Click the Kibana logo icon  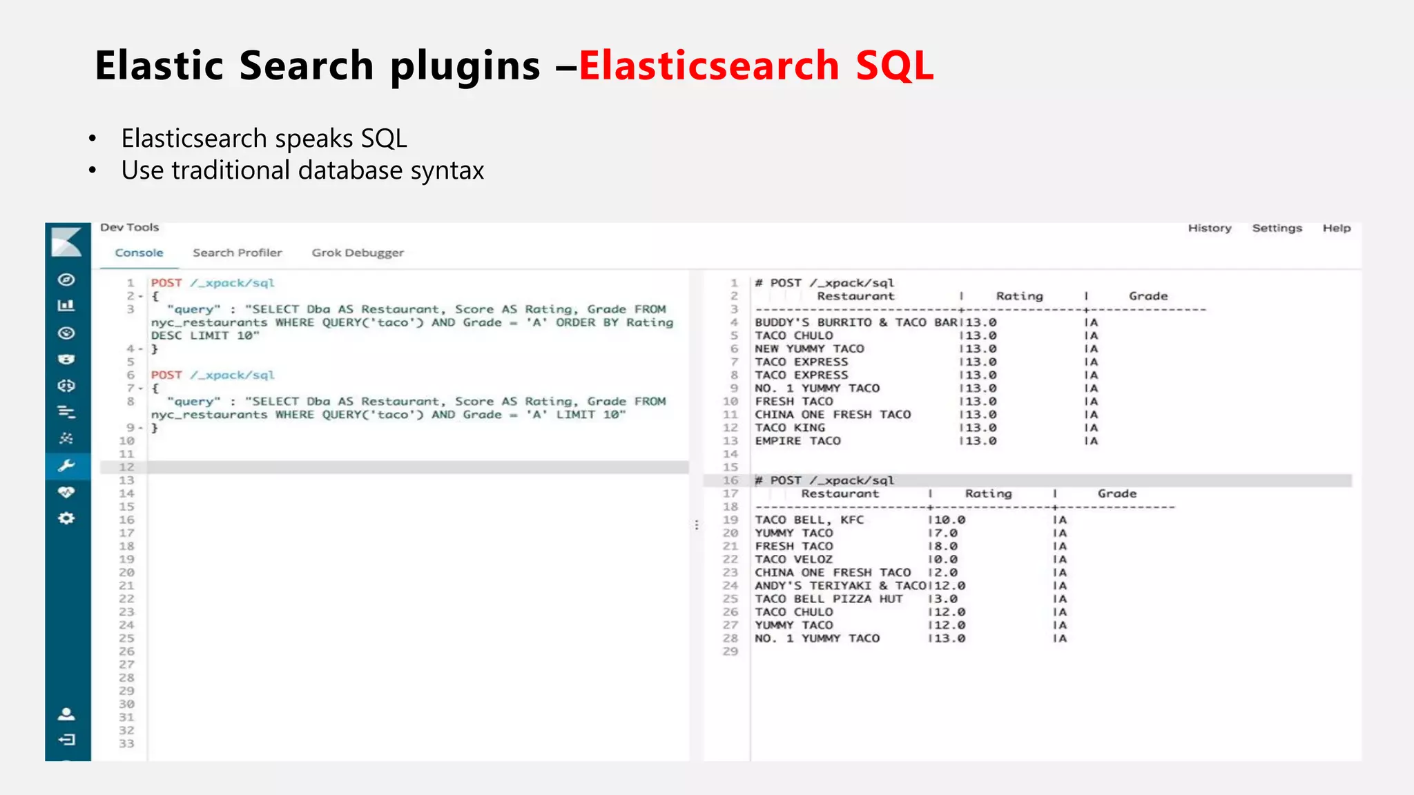tap(67, 242)
